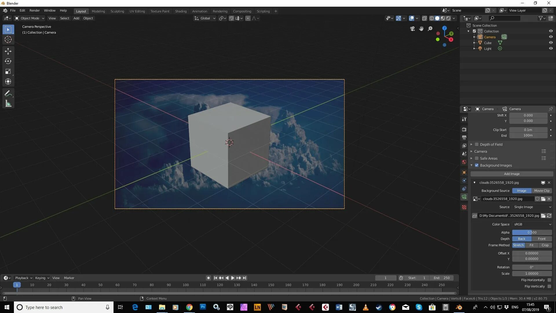Enable Flip Horizontally checkbox
The width and height of the screenshot is (556, 313).
(x=549, y=280)
